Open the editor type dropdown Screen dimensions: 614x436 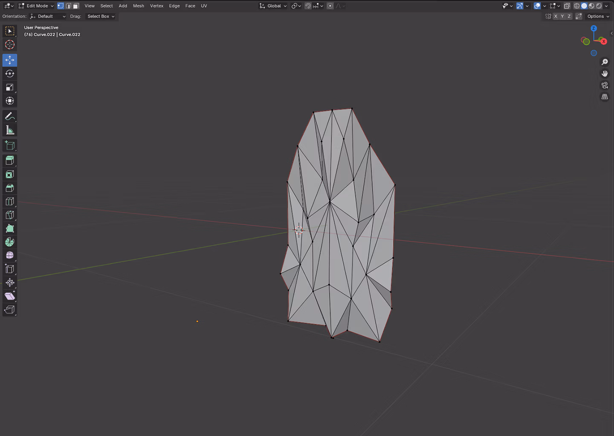[9, 6]
